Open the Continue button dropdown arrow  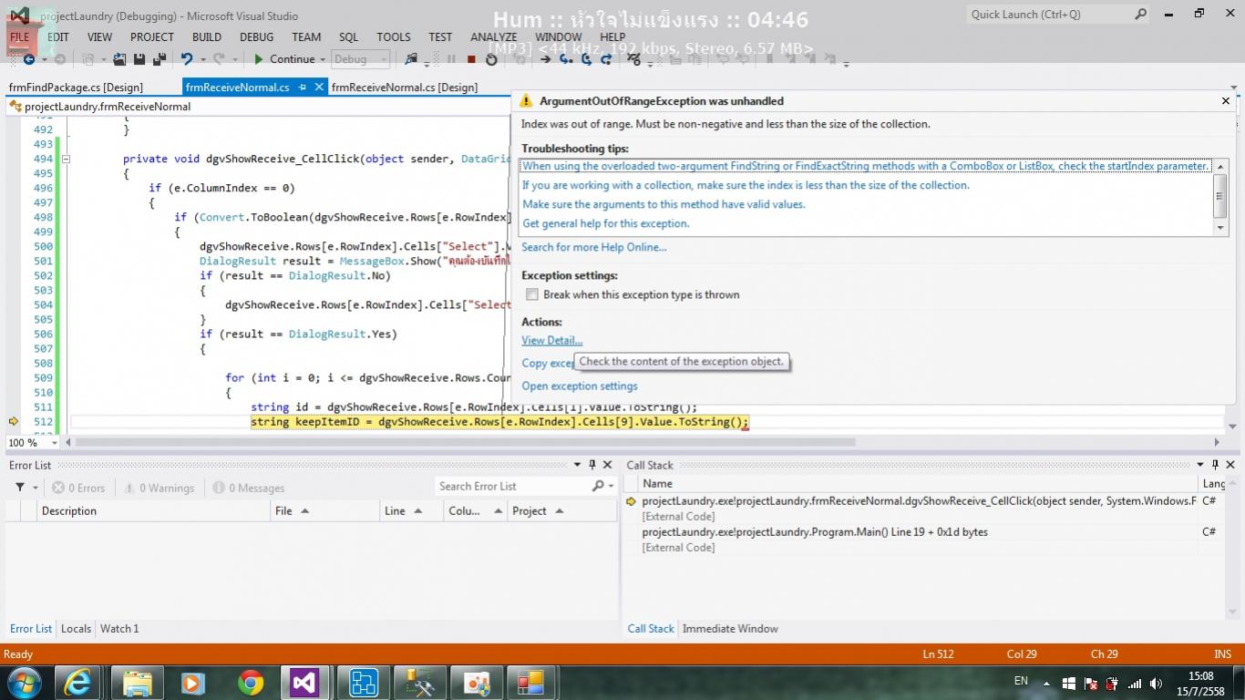pos(323,59)
